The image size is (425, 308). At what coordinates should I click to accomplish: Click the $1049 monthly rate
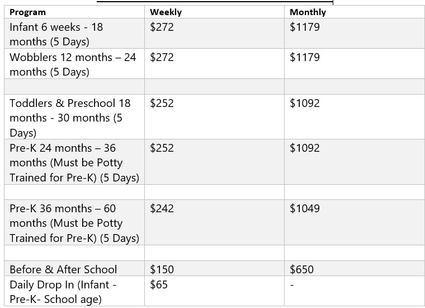(305, 209)
